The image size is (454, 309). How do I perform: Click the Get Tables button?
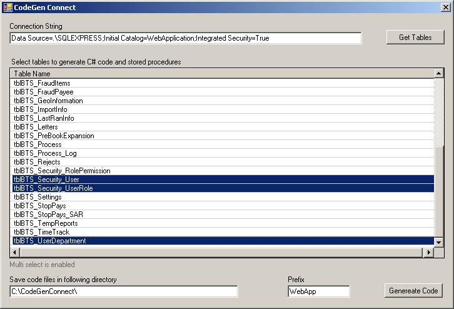point(415,38)
